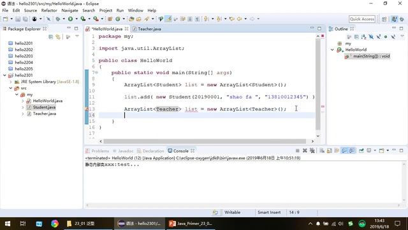The width and height of the screenshot is (408, 230).
Task: Toggle Hide Fields in Outline toolbar
Action: coord(371,37)
